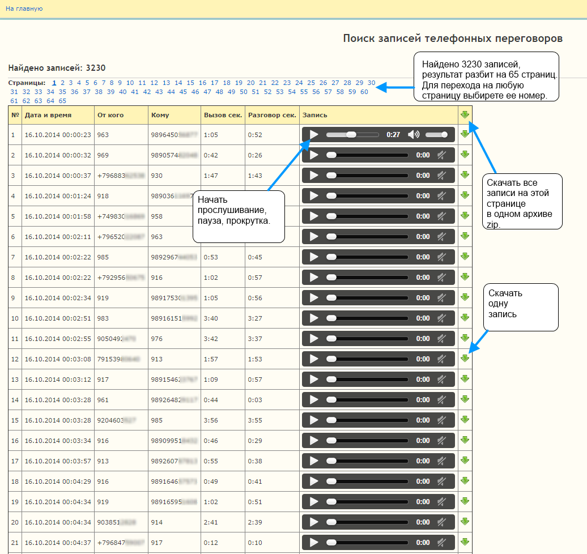This screenshot has height=554, width=587.
Task: Download the recording in row 20
Action: tap(465, 522)
